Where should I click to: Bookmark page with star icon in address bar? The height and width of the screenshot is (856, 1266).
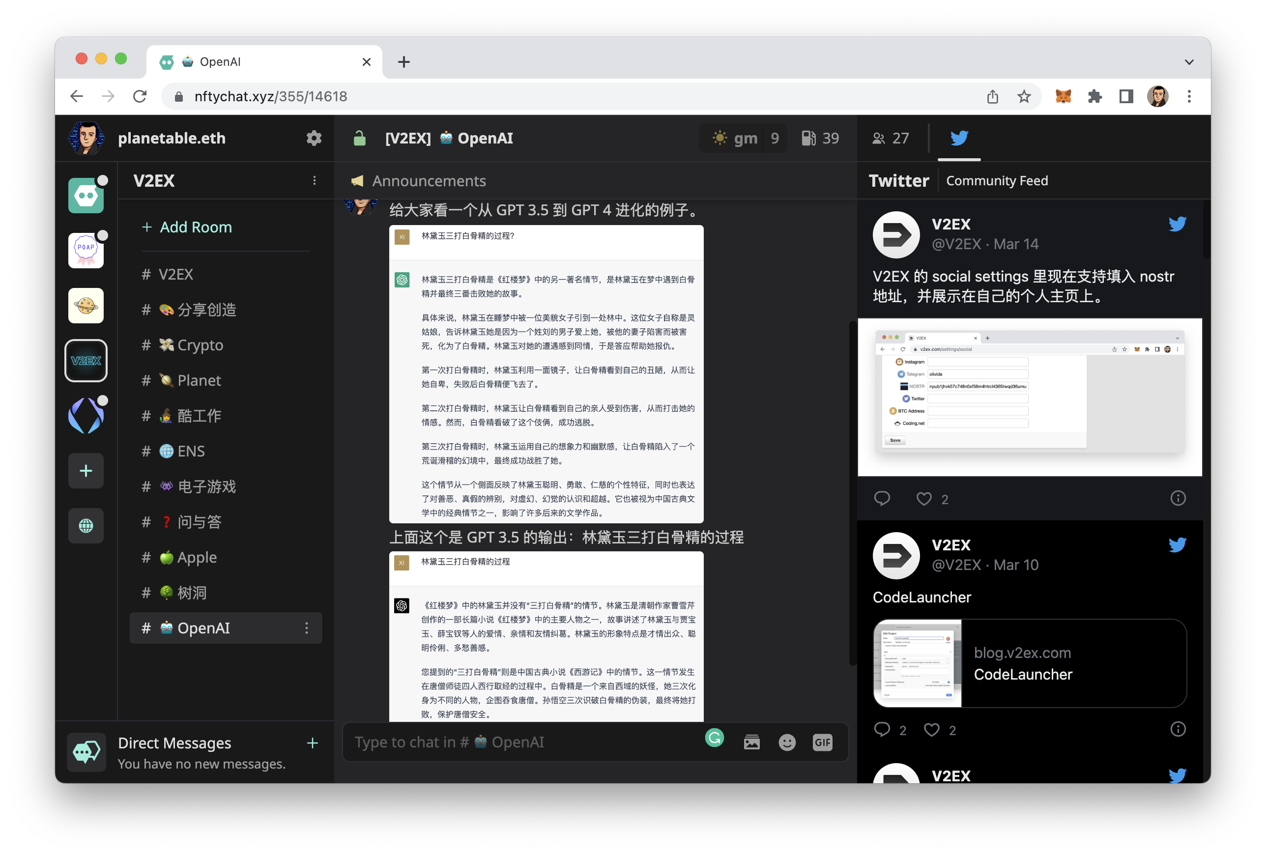click(x=1024, y=97)
